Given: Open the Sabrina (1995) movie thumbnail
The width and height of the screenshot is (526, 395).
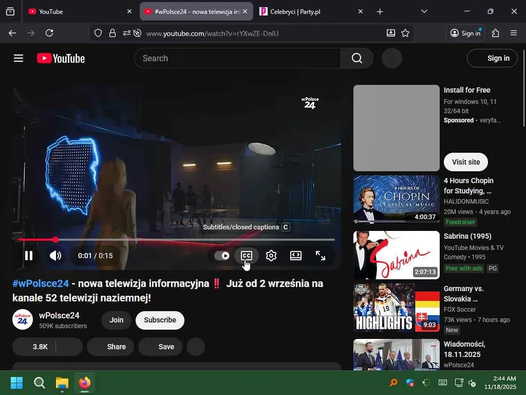Looking at the screenshot, I should click(x=396, y=255).
